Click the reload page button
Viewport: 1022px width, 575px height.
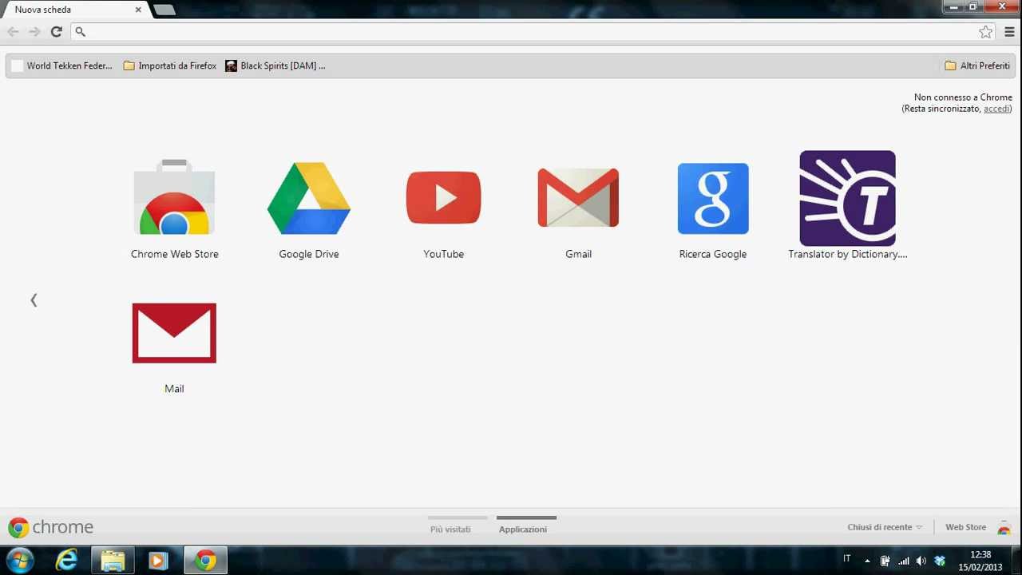coord(56,32)
